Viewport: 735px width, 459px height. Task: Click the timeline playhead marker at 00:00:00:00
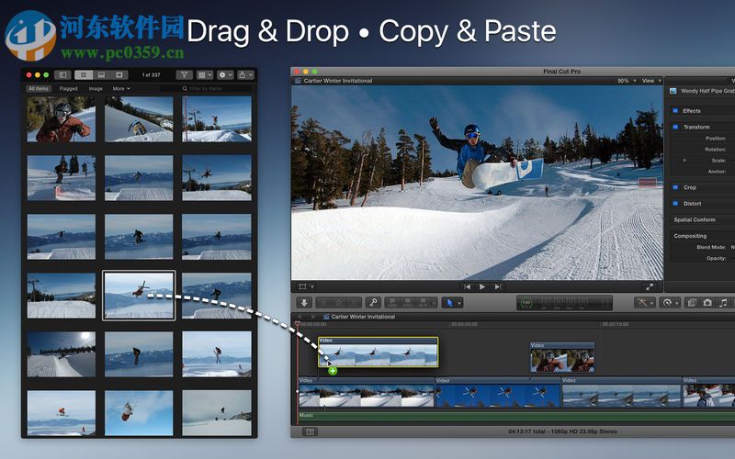297,324
